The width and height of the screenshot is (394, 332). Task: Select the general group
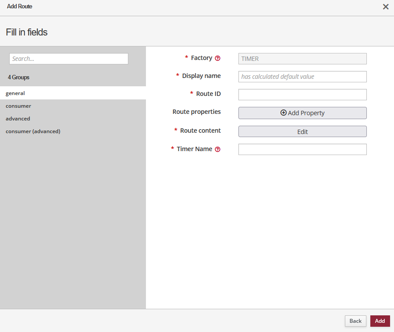15,93
